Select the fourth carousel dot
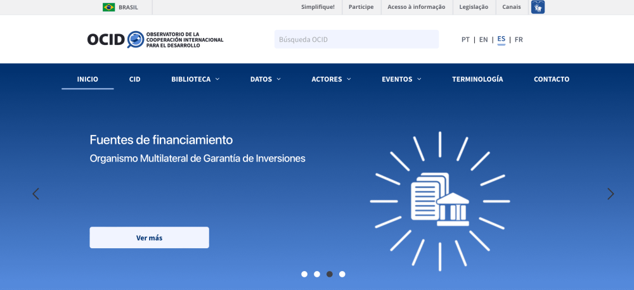 (x=342, y=274)
